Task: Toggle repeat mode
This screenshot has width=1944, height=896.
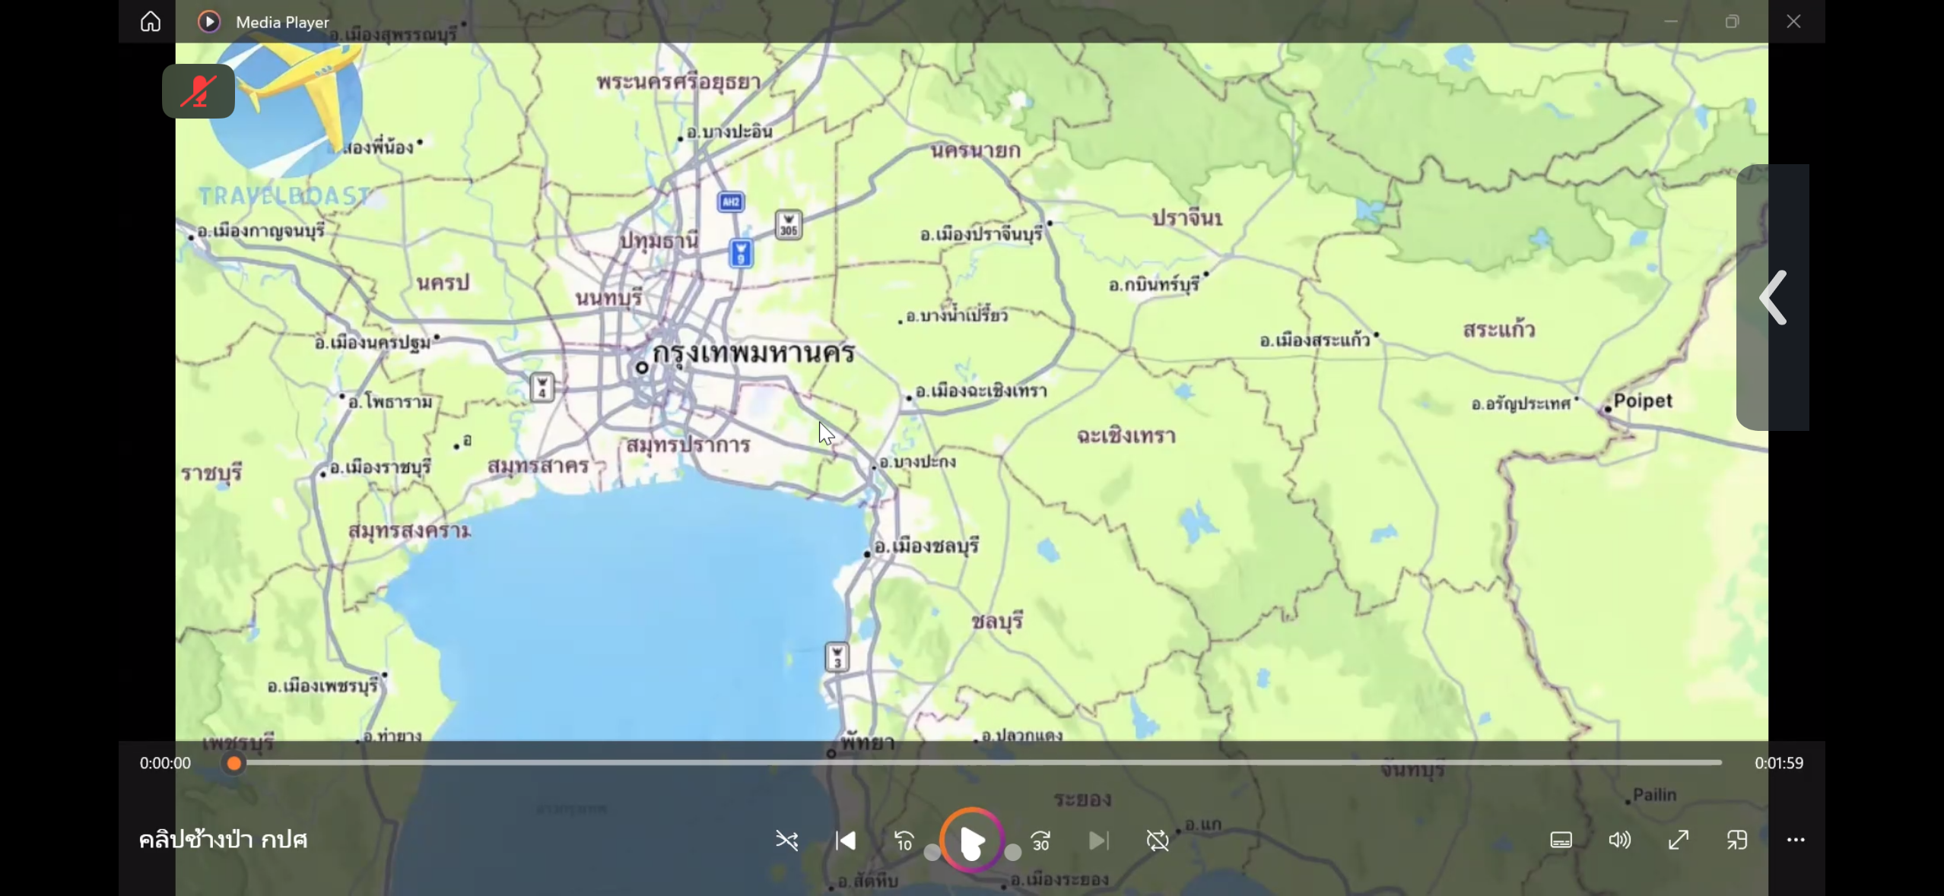Action: pyautogui.click(x=1158, y=841)
